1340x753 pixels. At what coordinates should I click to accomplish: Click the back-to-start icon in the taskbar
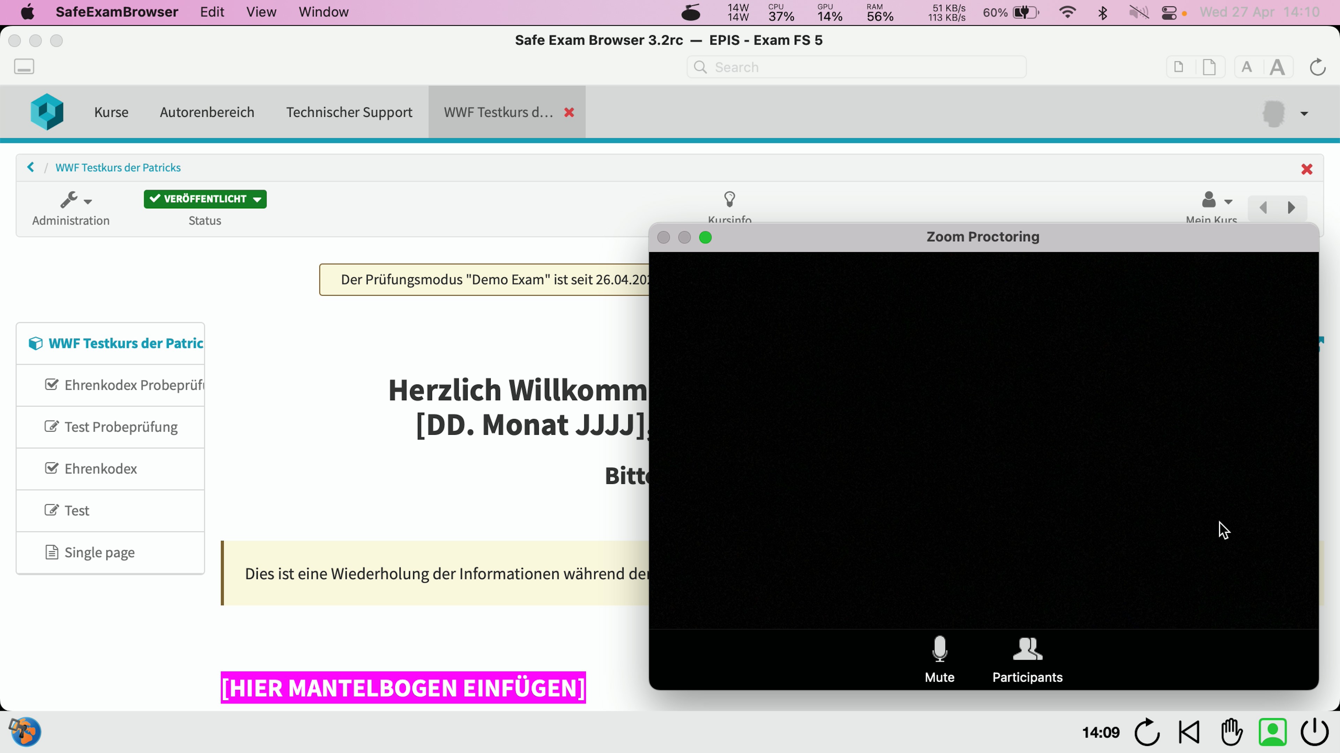click(1189, 732)
